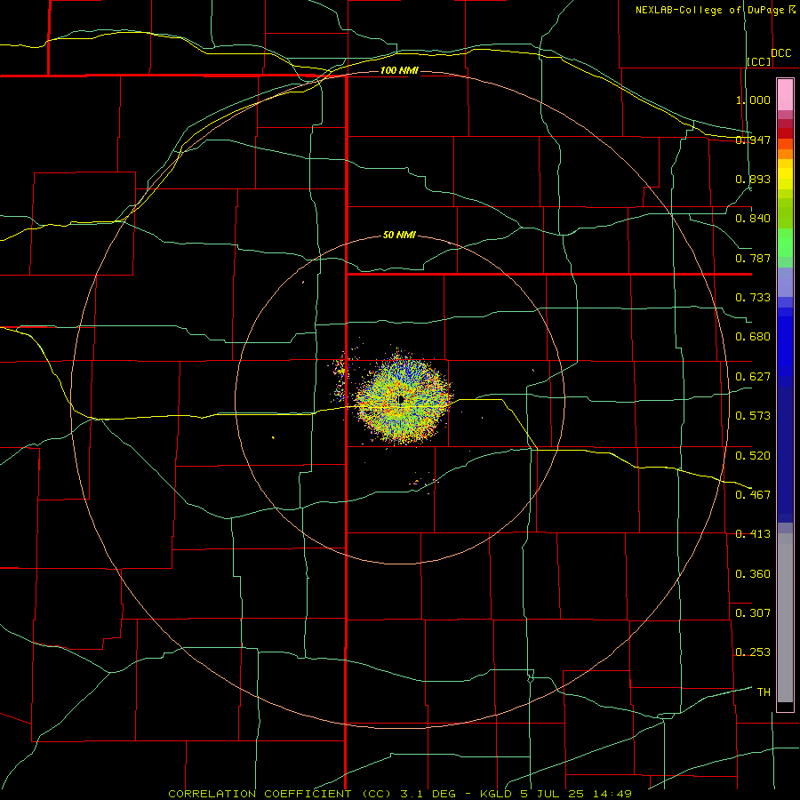The height and width of the screenshot is (800, 800).
Task: Click the TH label at the legend bottom
Action: coord(764,692)
